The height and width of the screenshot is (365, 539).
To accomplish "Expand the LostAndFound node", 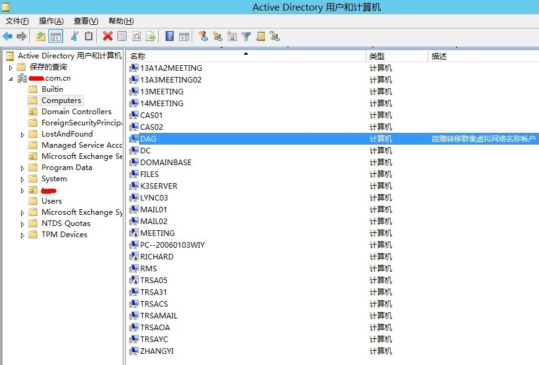I will 22,135.
